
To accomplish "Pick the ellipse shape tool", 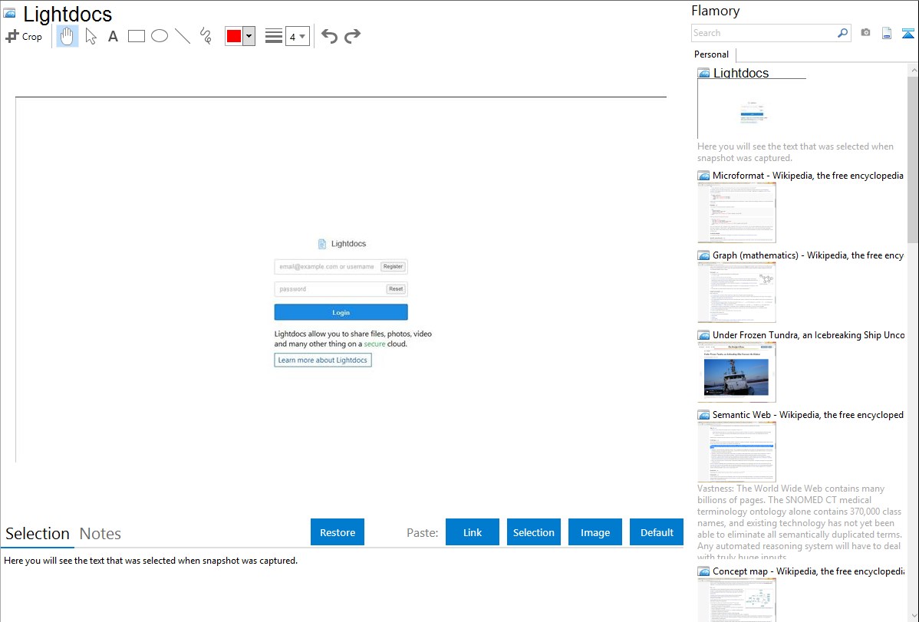I will pos(160,36).
